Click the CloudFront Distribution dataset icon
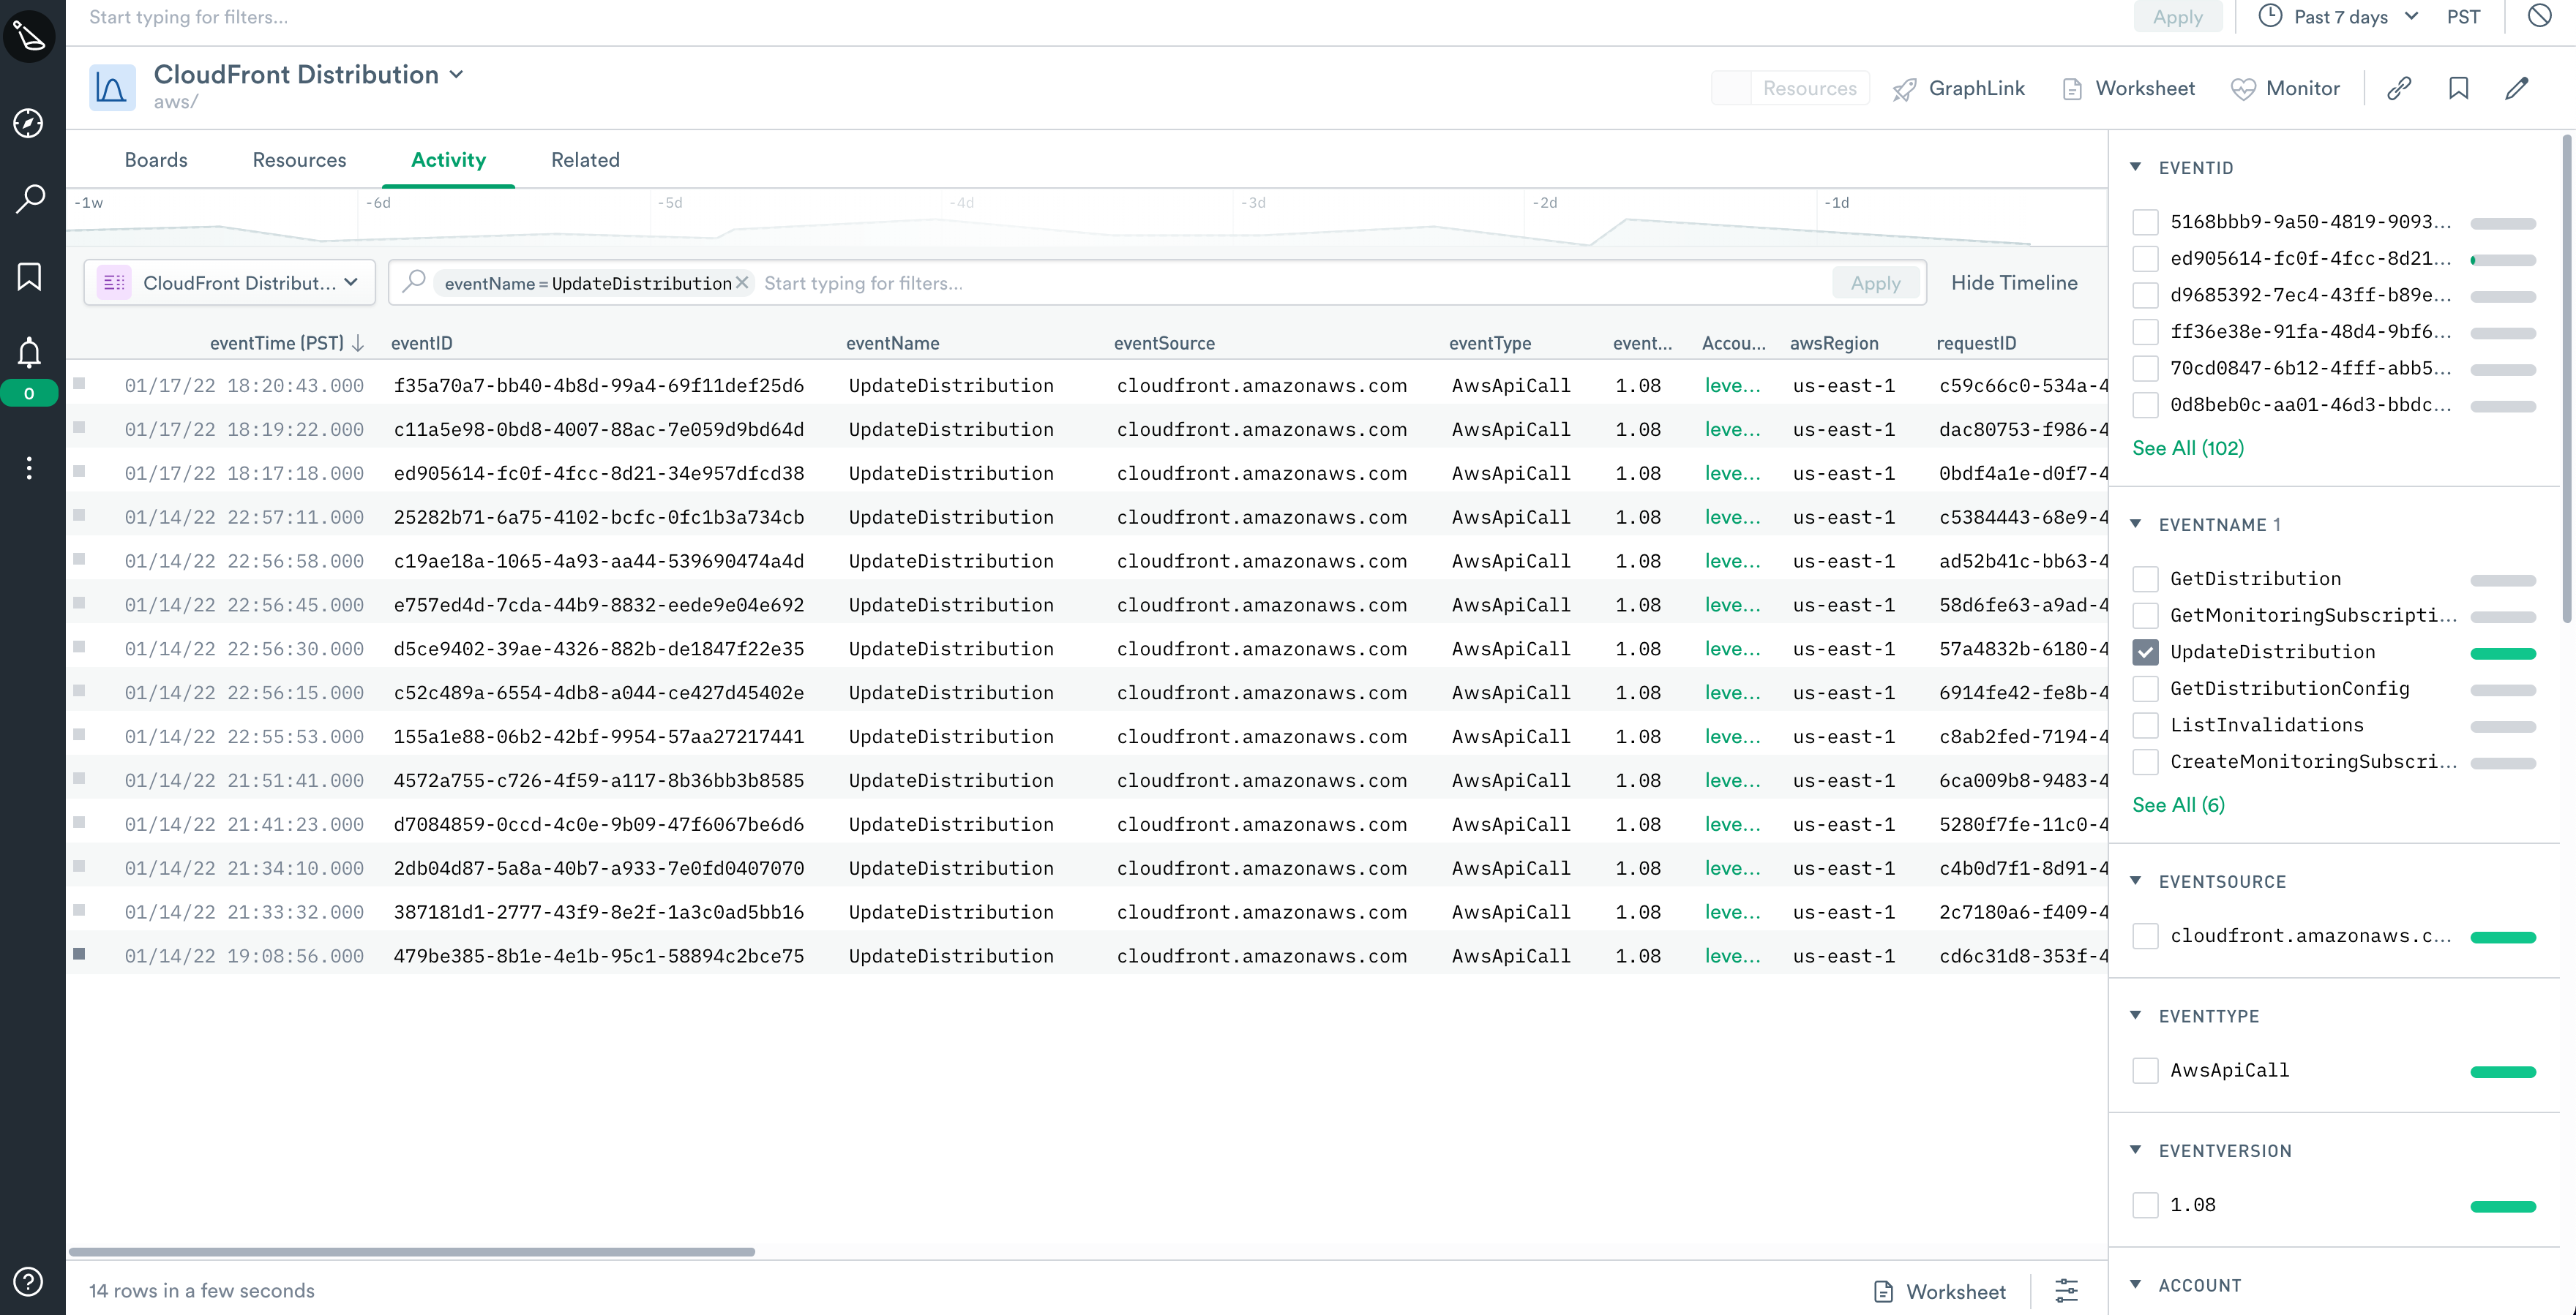 coord(112,88)
